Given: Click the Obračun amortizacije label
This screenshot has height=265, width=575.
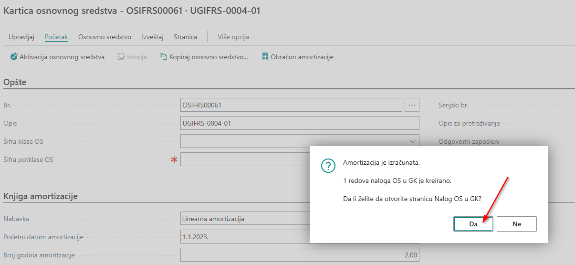Looking at the screenshot, I should pos(302,57).
